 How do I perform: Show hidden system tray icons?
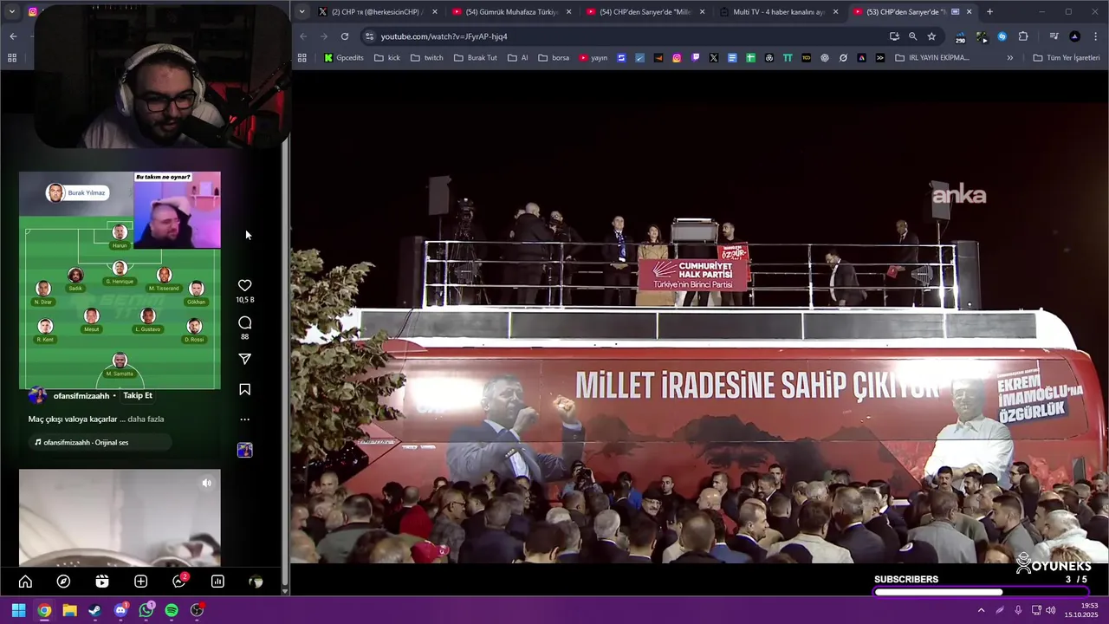pyautogui.click(x=981, y=610)
